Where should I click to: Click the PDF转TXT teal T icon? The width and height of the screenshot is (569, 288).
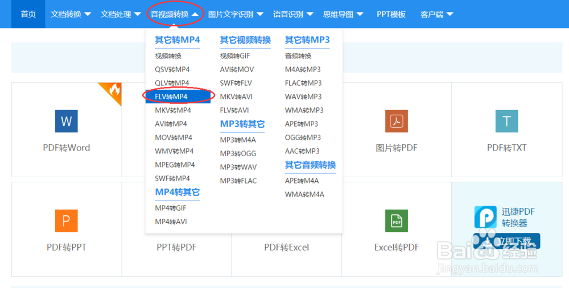coord(506,121)
